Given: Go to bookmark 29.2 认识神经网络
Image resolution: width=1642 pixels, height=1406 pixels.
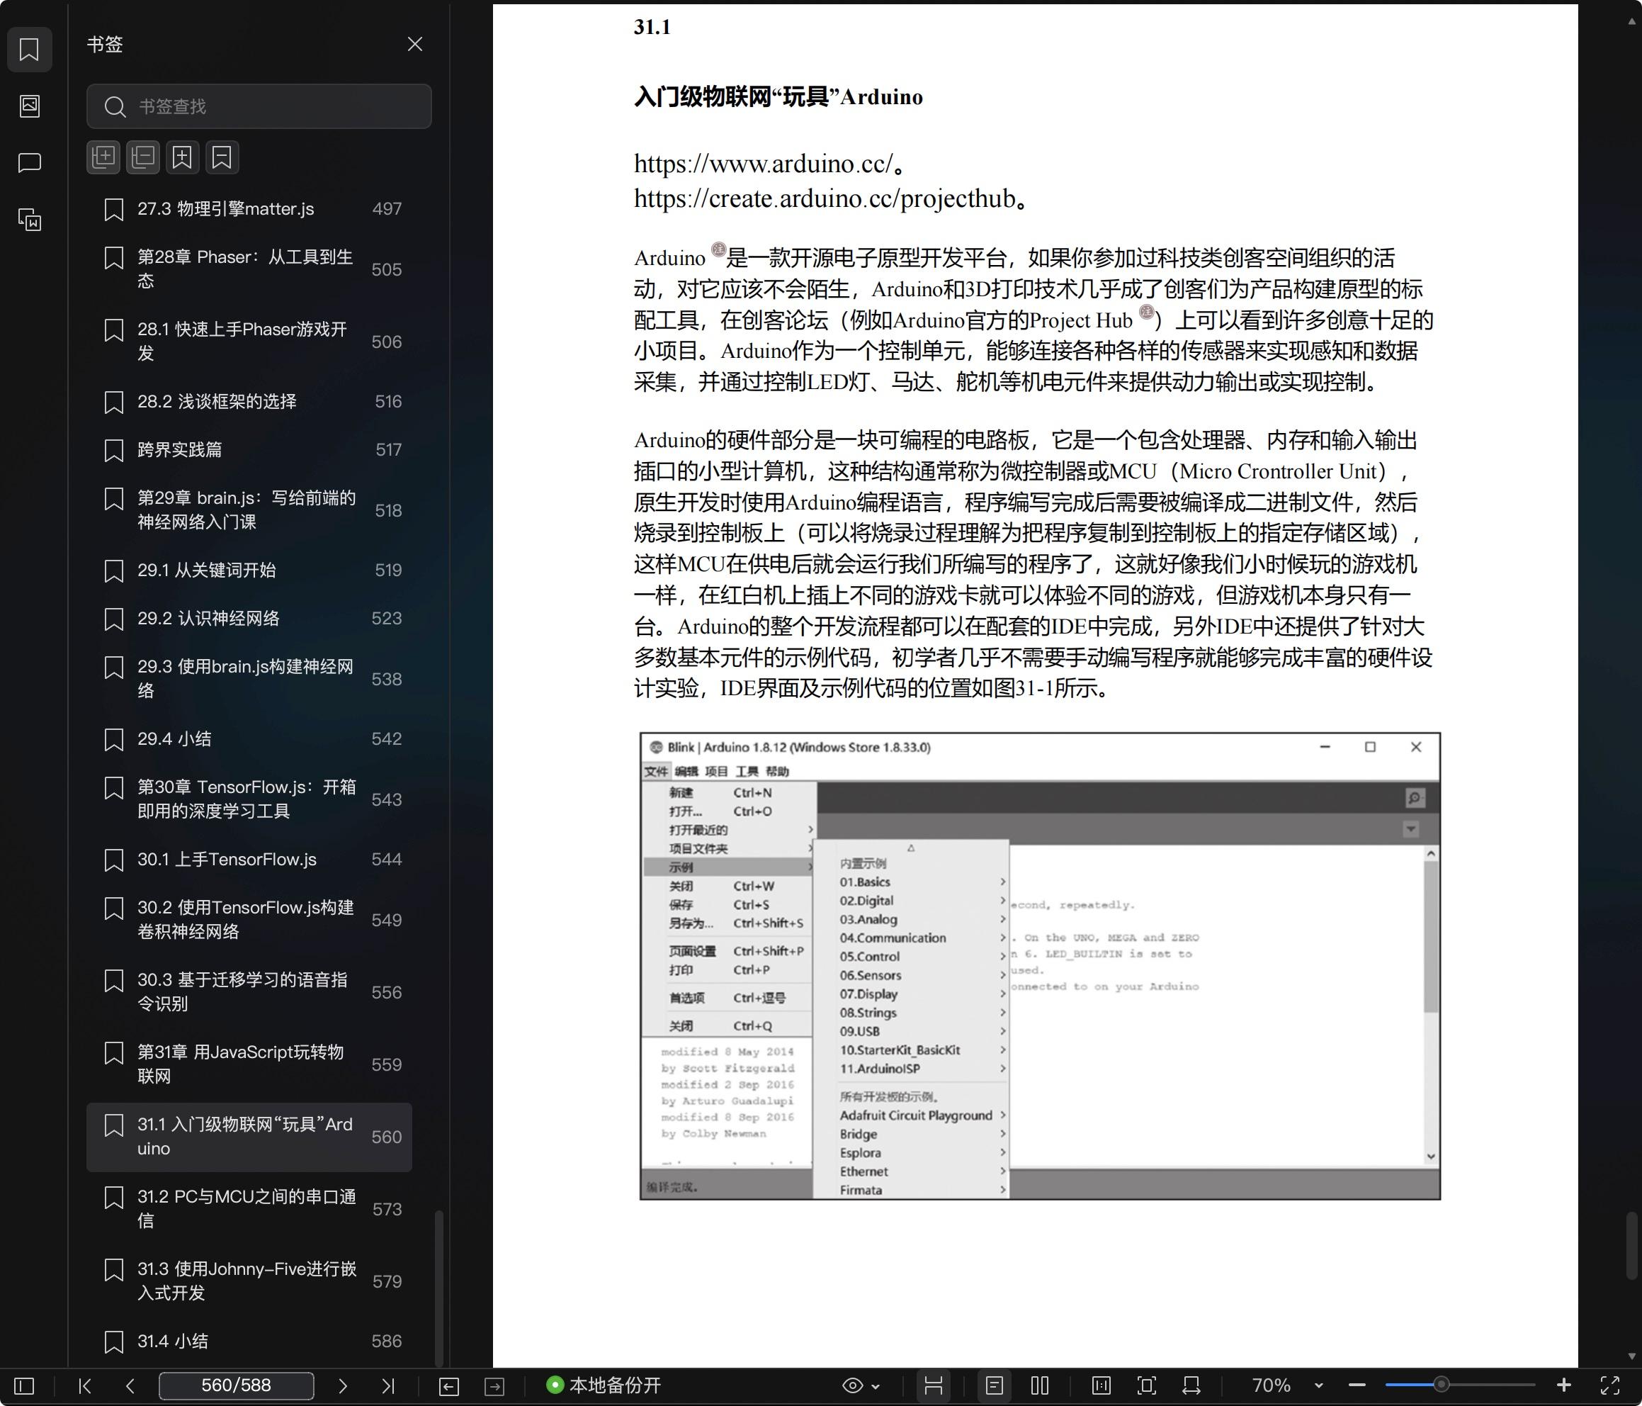Looking at the screenshot, I should tap(249, 619).
